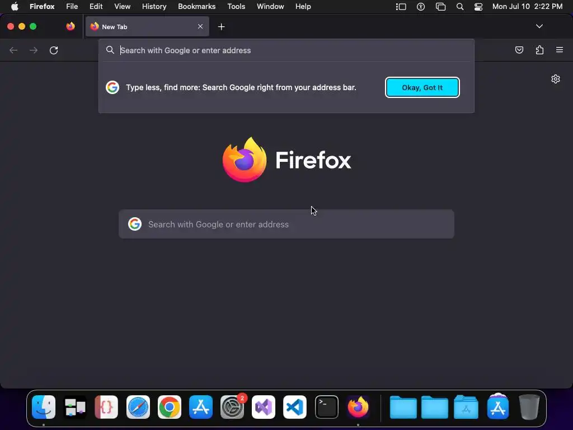The width and height of the screenshot is (573, 430).
Task: Launch Visual Studio from the Dock
Action: [264, 407]
